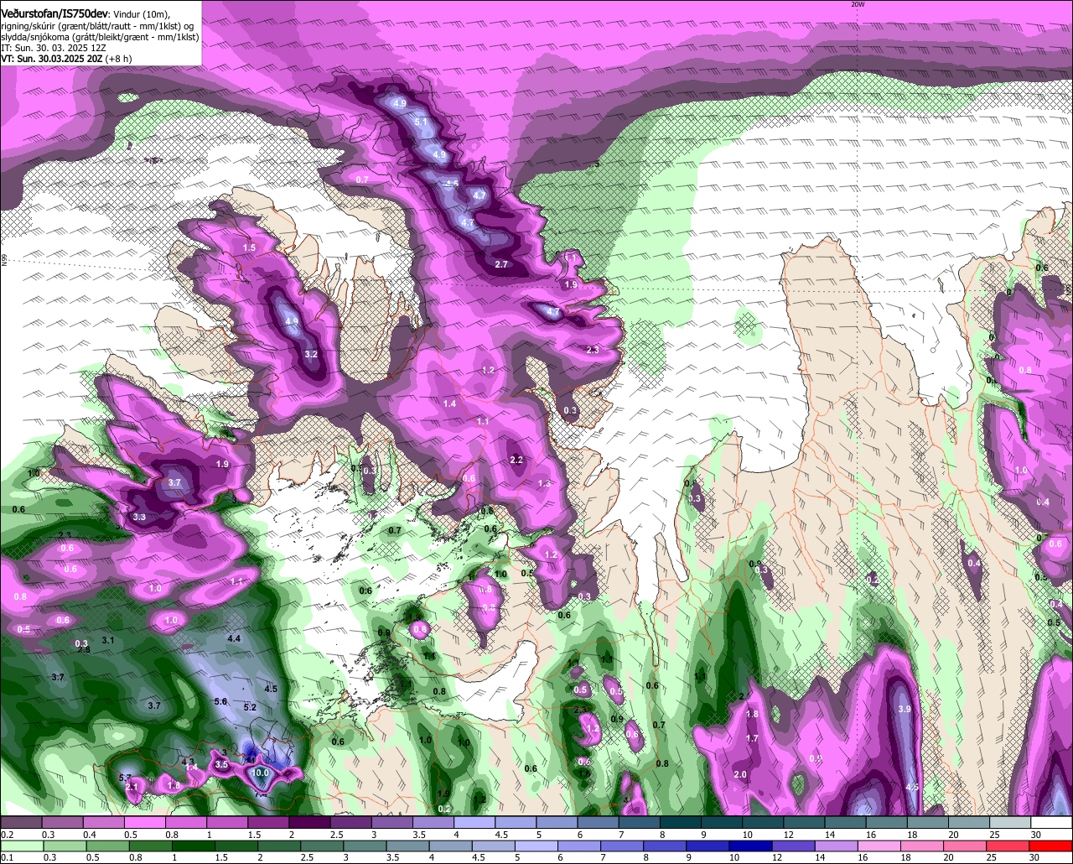
Task: Click the 1.7 value on the map
Action: point(752,738)
